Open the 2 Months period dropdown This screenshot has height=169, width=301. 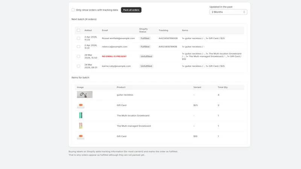click(228, 12)
